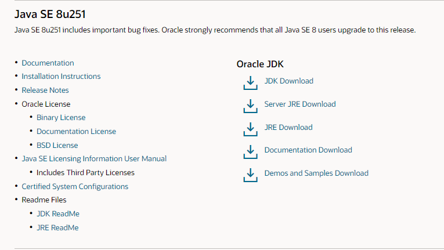This screenshot has height=250, width=444.
Task: Click the download icon beside JDK Download
Action: pyautogui.click(x=250, y=83)
